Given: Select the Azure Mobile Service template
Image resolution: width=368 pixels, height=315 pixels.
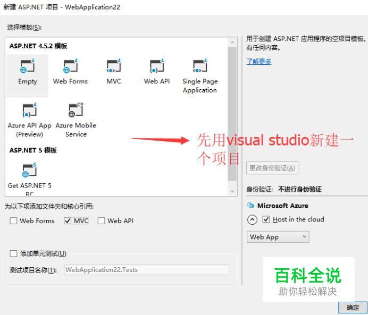Looking at the screenshot, I should pos(76,120).
